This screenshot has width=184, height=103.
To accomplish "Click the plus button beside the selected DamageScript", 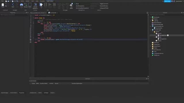I will (168, 35).
